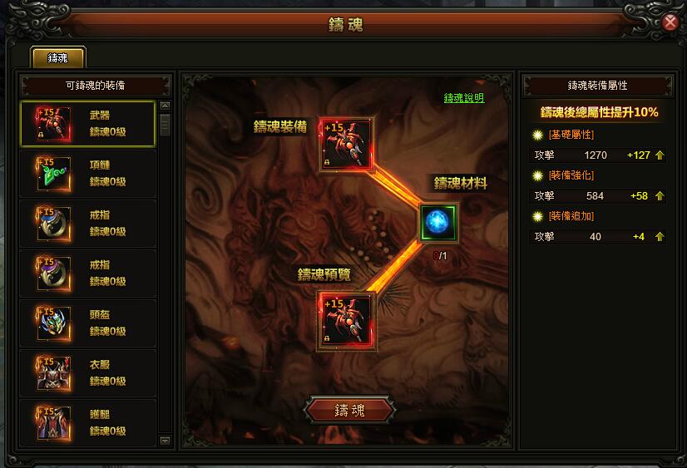Select the 衣服 armor icon

(53, 373)
